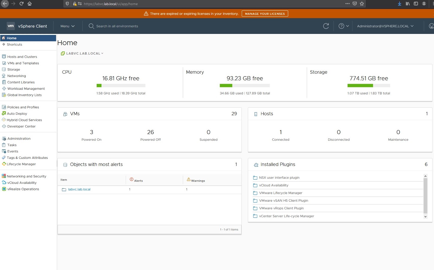This screenshot has width=434, height=270.
Task: Click the search magnifier icon
Action: tap(91, 26)
